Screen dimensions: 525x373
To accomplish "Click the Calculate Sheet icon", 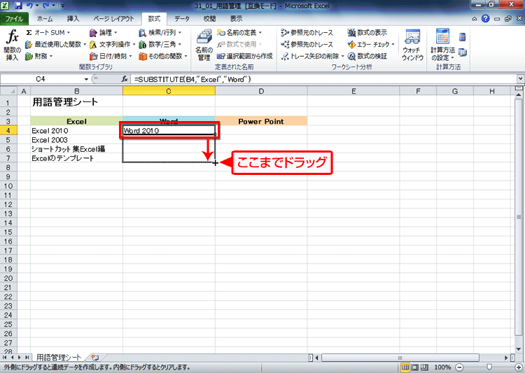I will click(x=463, y=52).
